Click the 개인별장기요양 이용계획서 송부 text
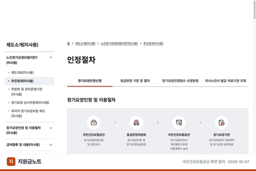Image resolution: width=256 pixels, height=171 pixels. click(179, 147)
